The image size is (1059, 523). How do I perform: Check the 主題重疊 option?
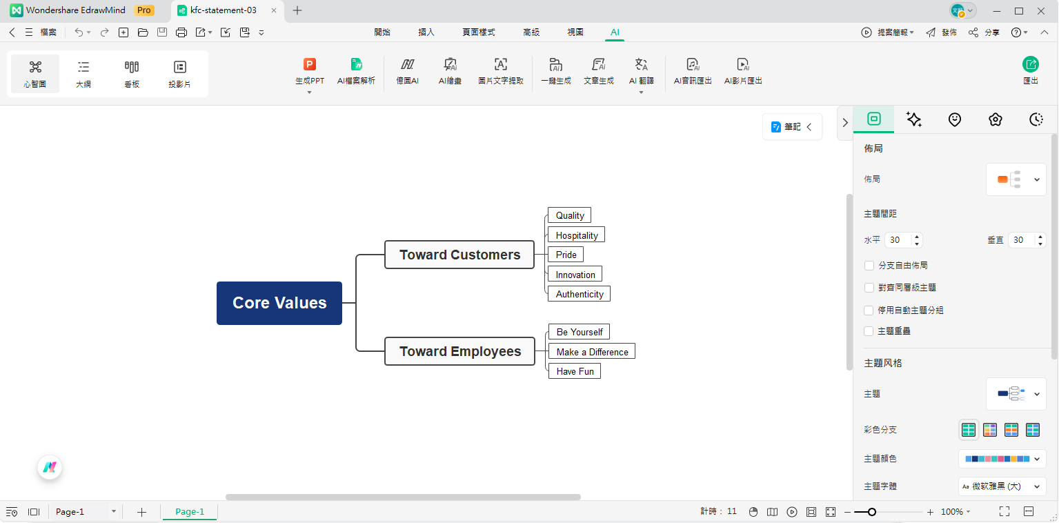tap(869, 331)
